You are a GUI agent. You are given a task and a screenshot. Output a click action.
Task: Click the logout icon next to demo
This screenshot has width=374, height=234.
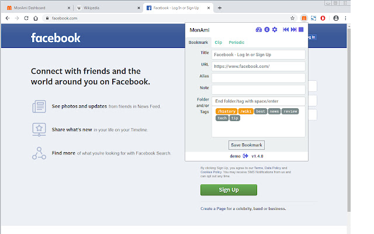pos(245,156)
